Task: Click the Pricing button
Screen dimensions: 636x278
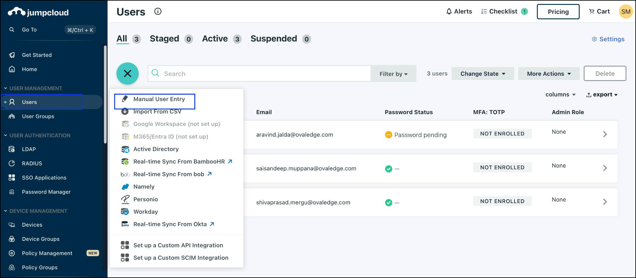Action: pos(558,12)
